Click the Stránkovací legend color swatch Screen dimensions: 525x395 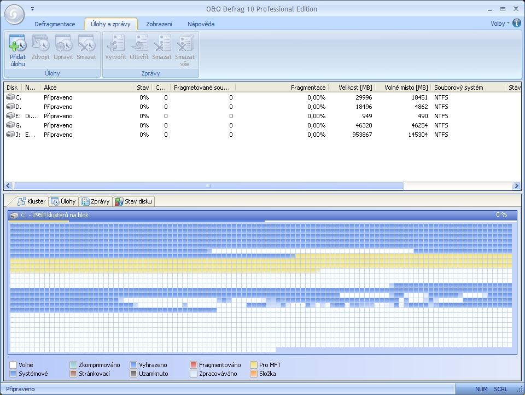point(73,374)
